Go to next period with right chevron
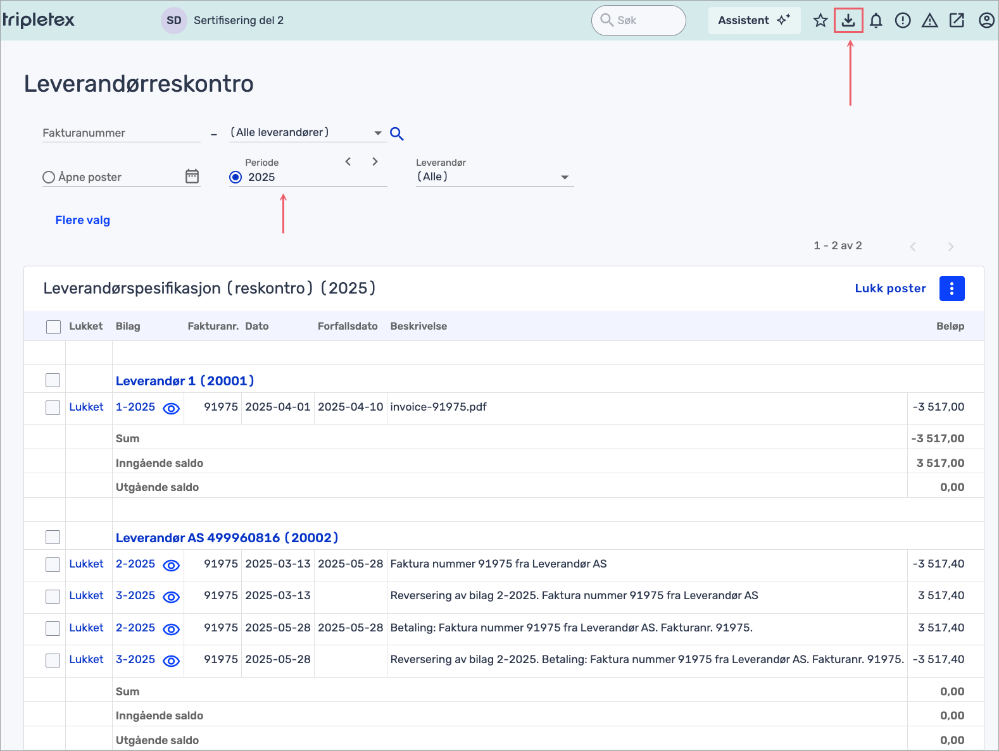Image resolution: width=999 pixels, height=751 pixels. [x=375, y=162]
